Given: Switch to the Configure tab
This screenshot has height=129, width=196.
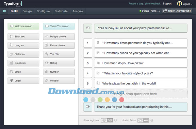Looking at the screenshot, I should (x=43, y=11).
